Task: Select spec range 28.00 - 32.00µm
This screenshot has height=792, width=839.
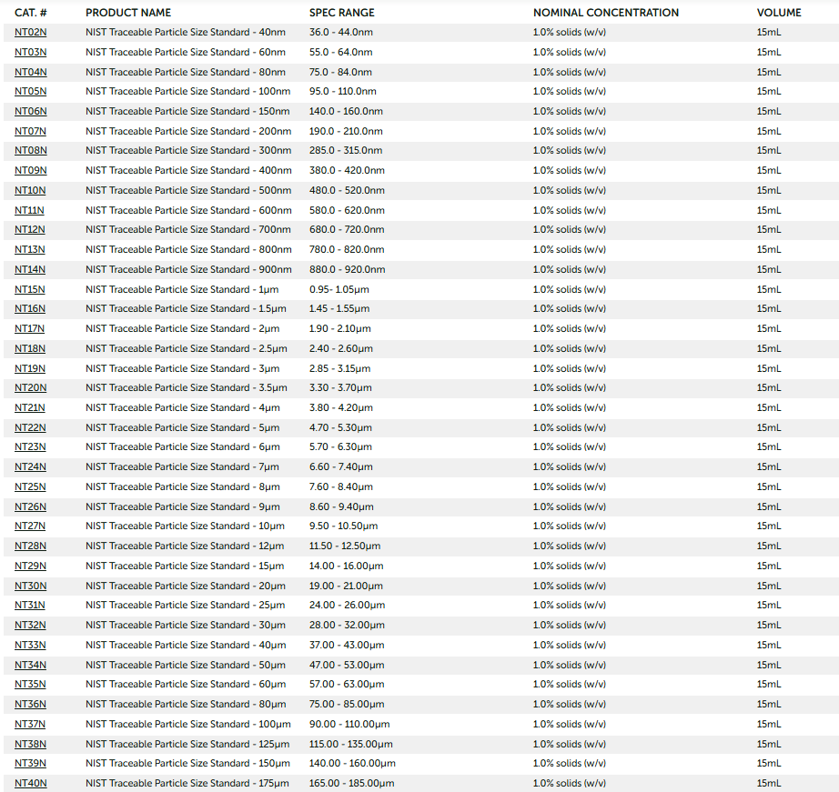Action: click(347, 626)
